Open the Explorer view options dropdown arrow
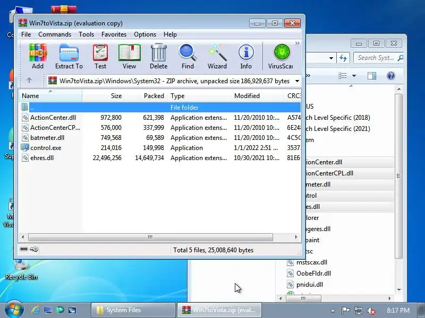The height and width of the screenshot is (318, 425). [354, 76]
